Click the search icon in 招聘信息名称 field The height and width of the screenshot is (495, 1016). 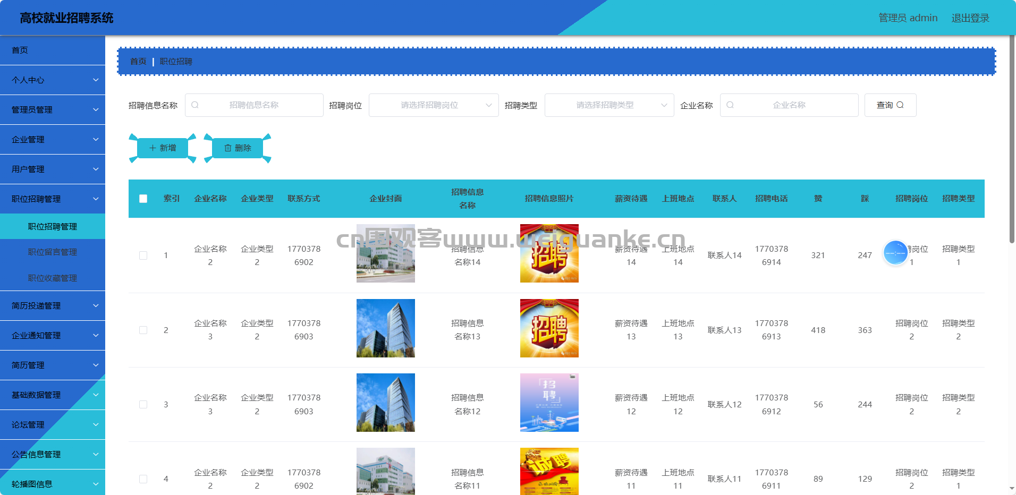point(195,105)
